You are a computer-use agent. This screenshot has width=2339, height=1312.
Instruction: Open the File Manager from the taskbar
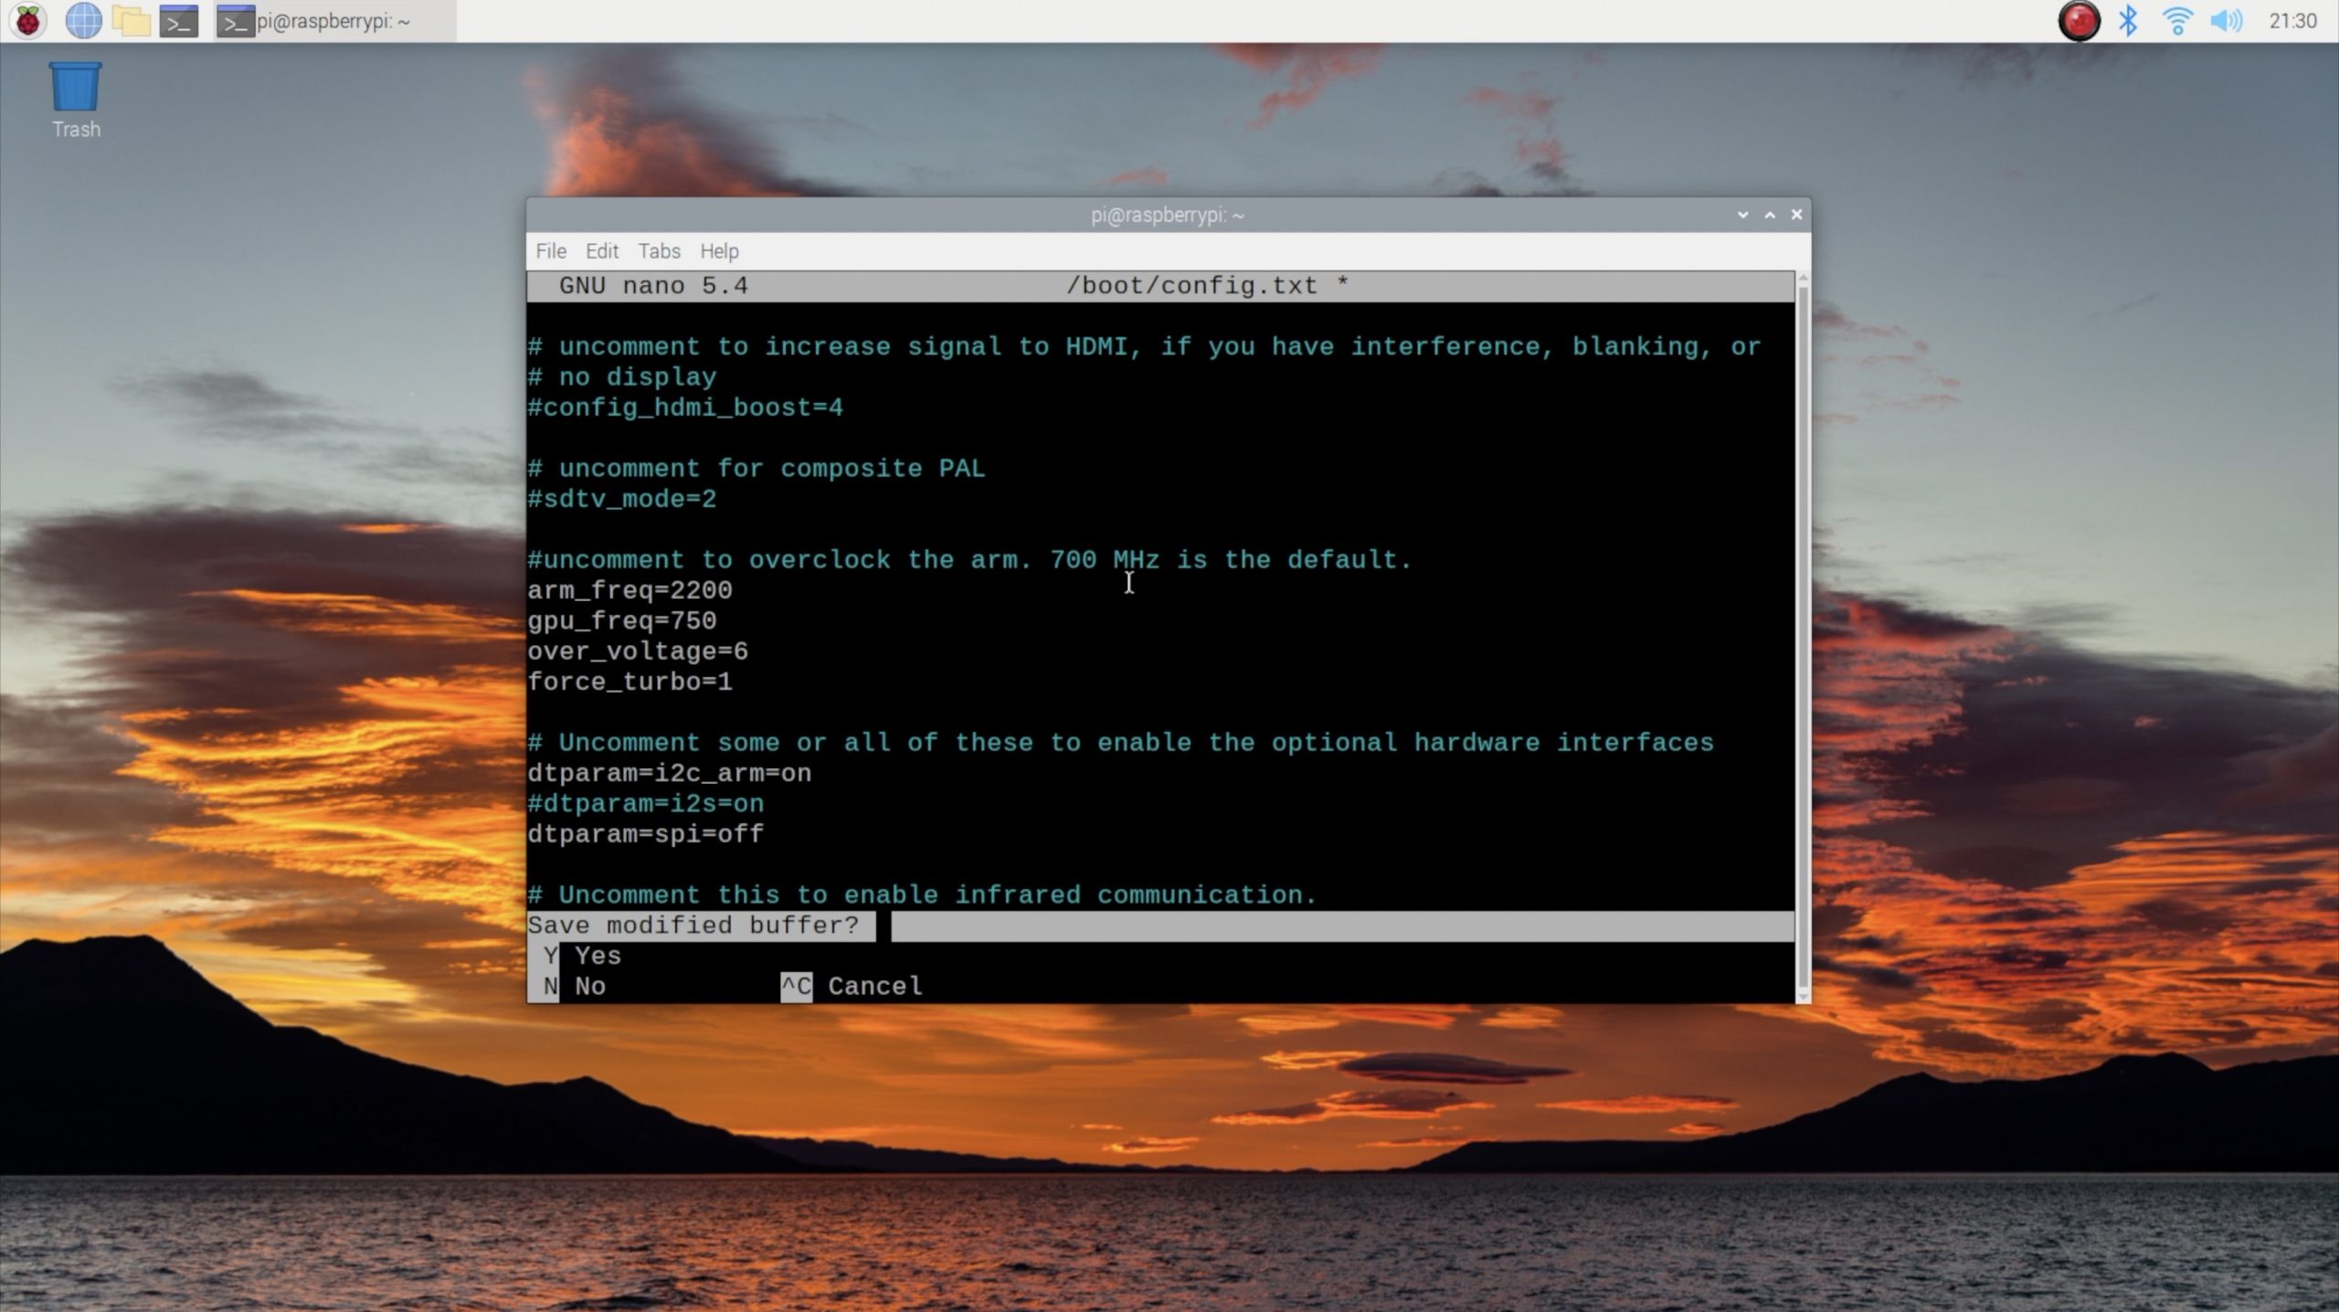[x=128, y=20]
